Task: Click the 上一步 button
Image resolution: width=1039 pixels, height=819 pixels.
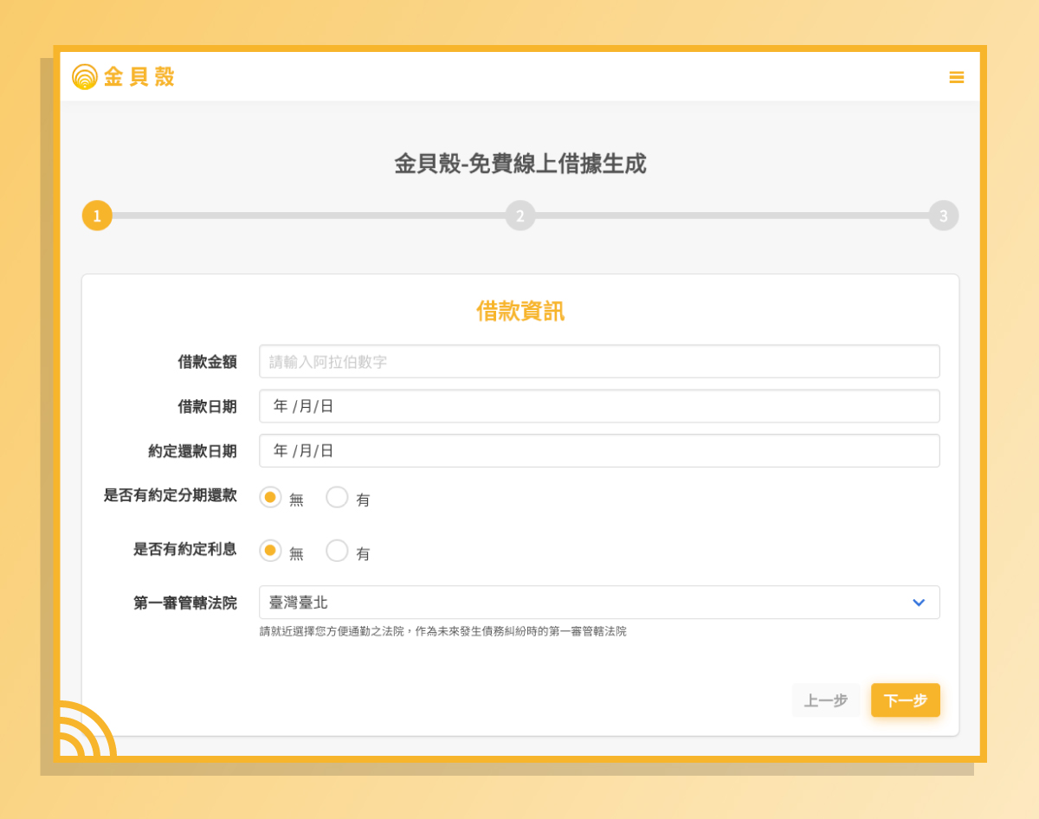Action: pyautogui.click(x=826, y=700)
